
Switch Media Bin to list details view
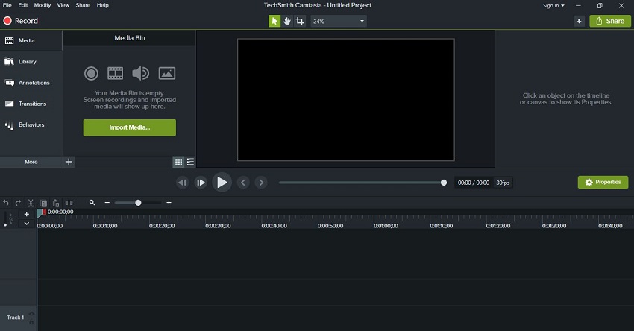point(190,162)
